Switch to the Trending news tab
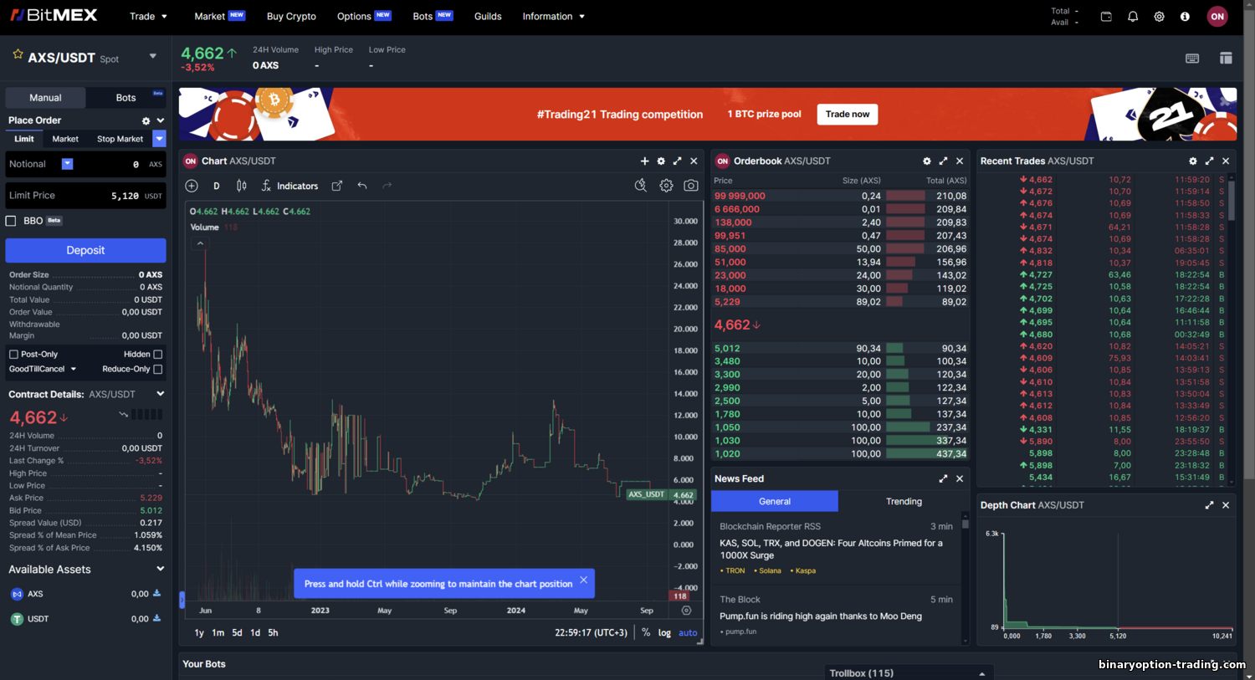The image size is (1255, 680). [904, 501]
